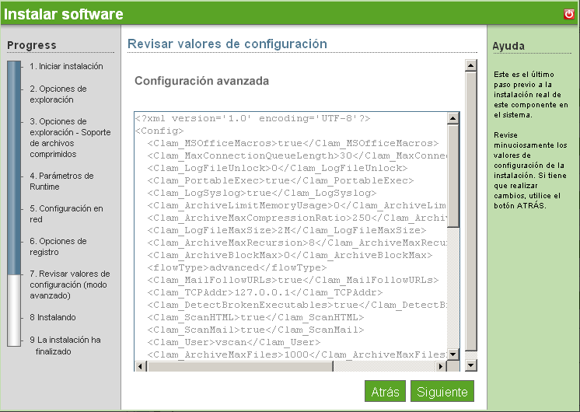Click the Revisar valores de configuración title
Image resolution: width=580 pixels, height=412 pixels.
pos(227,44)
